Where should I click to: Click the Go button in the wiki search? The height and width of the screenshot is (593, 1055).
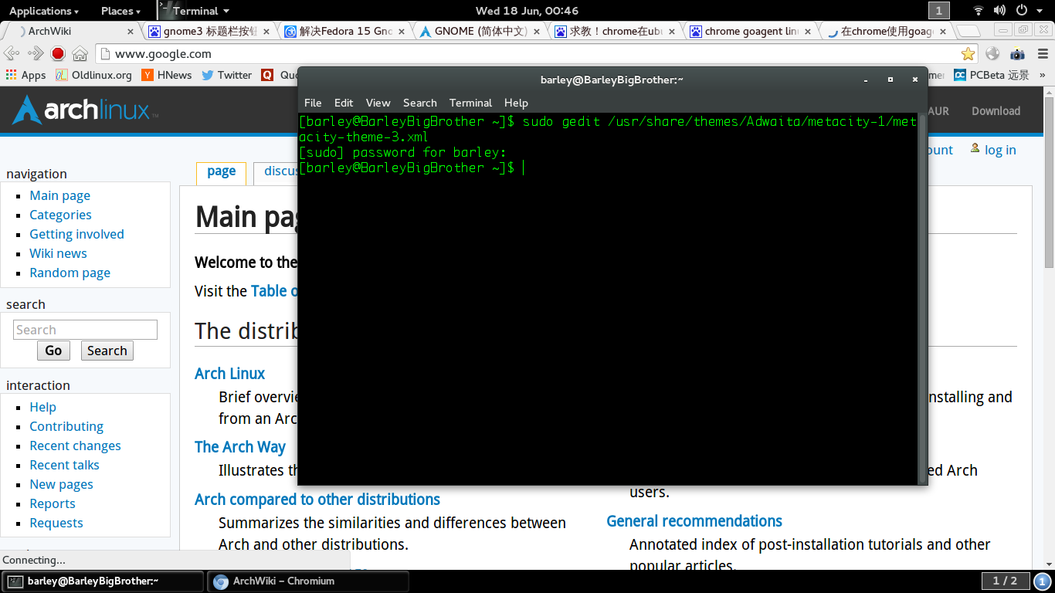click(x=53, y=351)
